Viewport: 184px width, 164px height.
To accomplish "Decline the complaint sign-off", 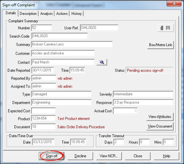I will (x=80, y=156).
